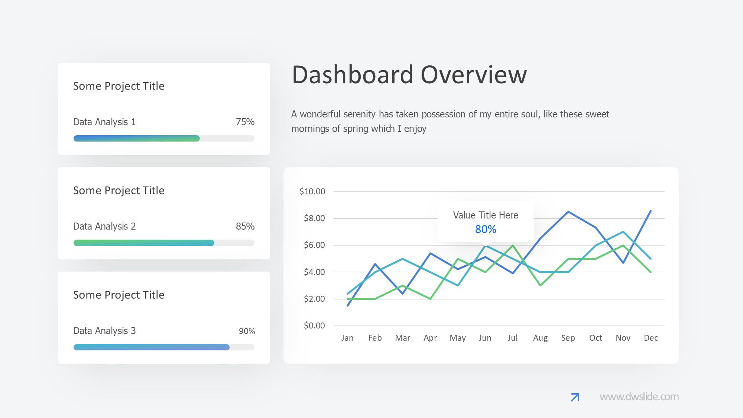Click the Value Title Here tooltip
Image resolution: width=743 pixels, height=418 pixels.
(x=485, y=216)
